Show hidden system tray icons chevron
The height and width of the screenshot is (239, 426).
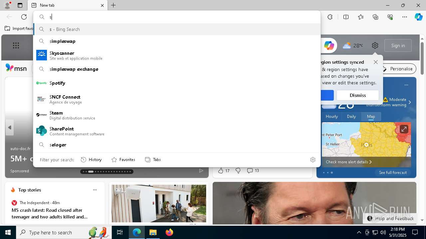click(x=359, y=232)
